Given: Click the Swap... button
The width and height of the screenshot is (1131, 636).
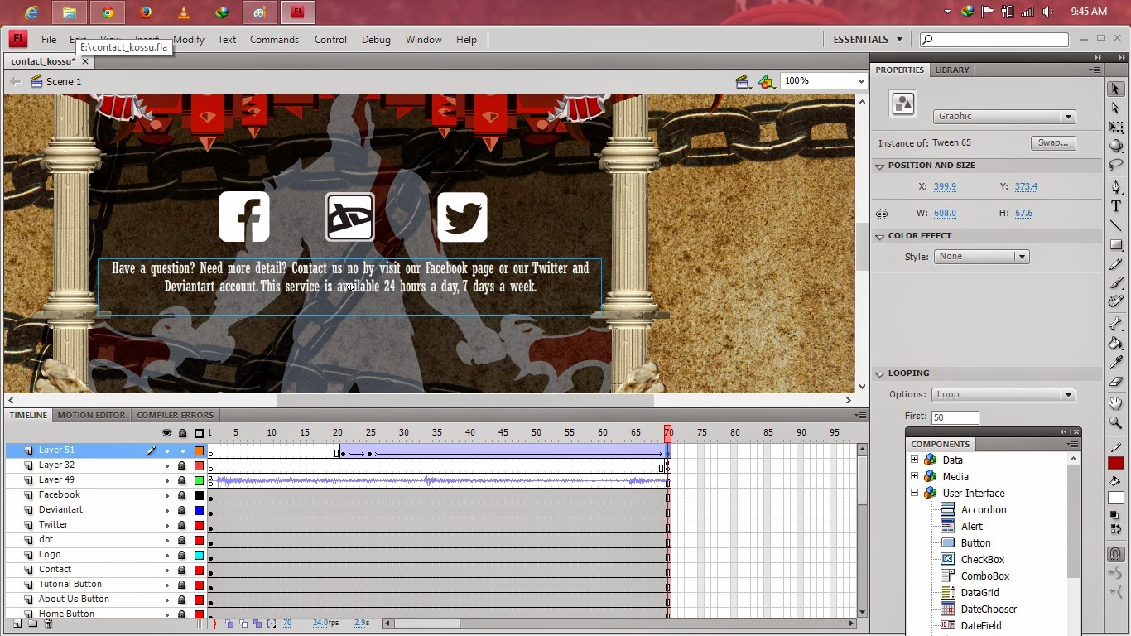Looking at the screenshot, I should pyautogui.click(x=1053, y=143).
